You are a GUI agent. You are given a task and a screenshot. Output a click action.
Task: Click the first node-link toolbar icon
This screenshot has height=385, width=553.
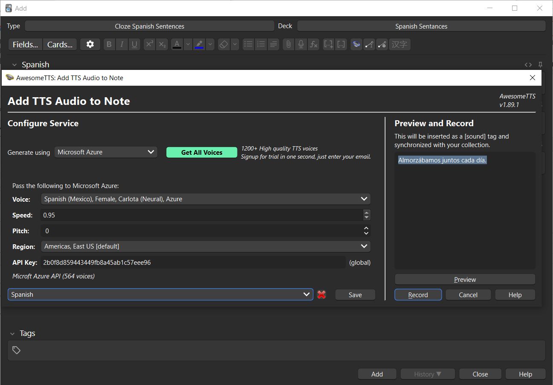coord(369,44)
